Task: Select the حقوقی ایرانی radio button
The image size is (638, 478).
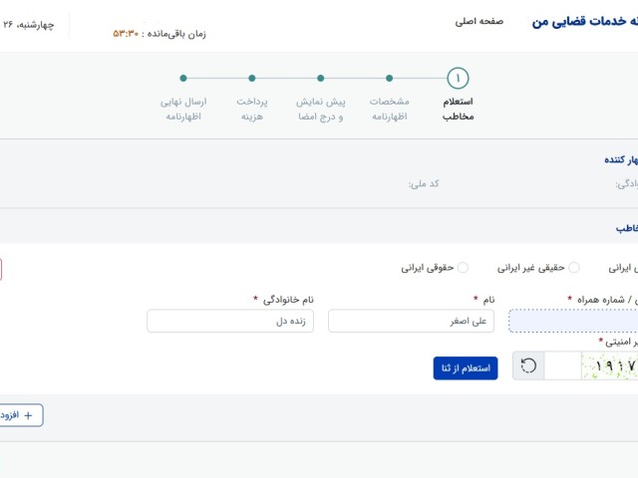Action: click(463, 267)
